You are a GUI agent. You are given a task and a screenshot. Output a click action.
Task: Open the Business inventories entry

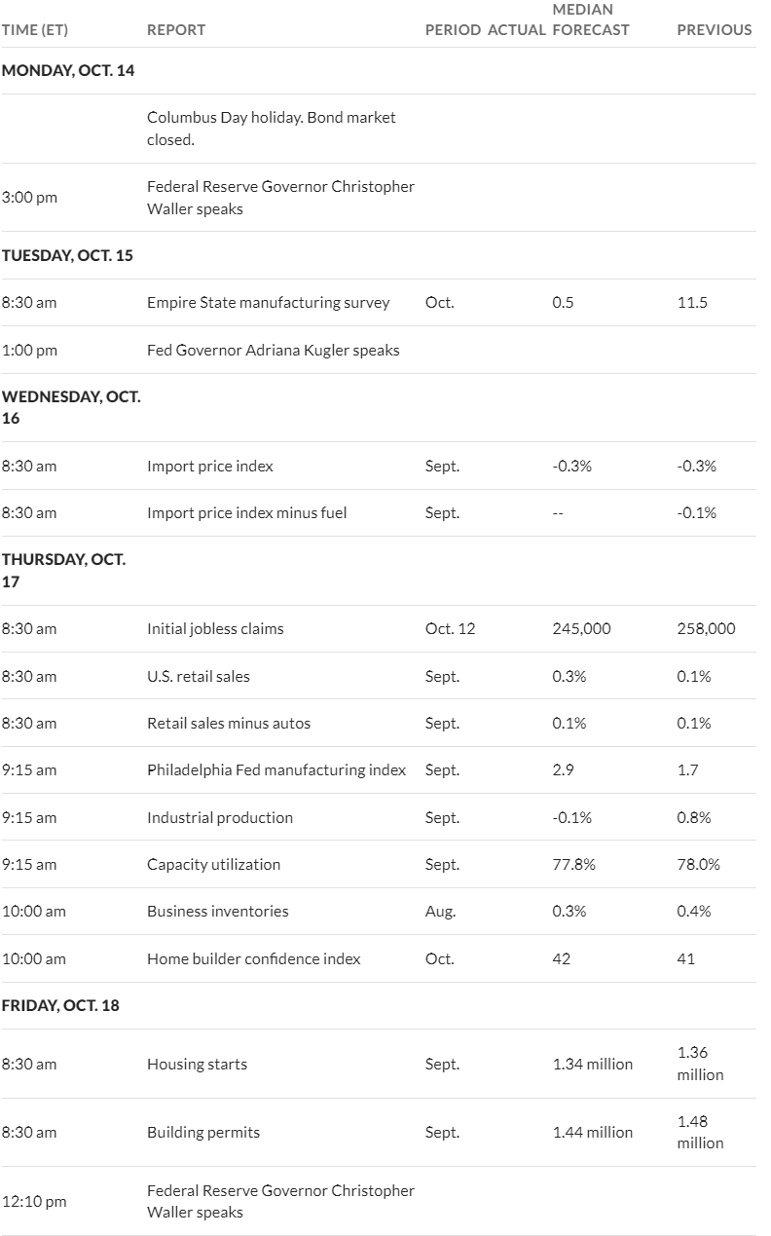[x=218, y=911]
